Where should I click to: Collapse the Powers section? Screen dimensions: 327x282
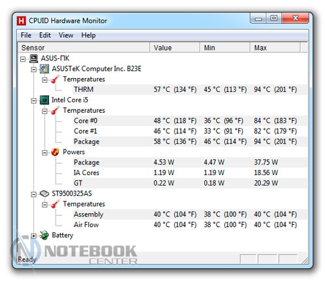(x=44, y=153)
